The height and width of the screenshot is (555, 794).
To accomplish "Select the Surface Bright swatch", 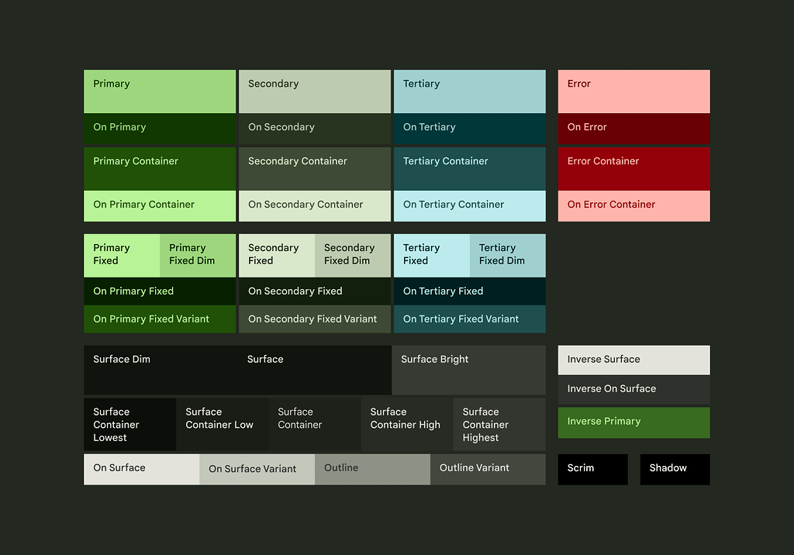I will pyautogui.click(x=469, y=370).
